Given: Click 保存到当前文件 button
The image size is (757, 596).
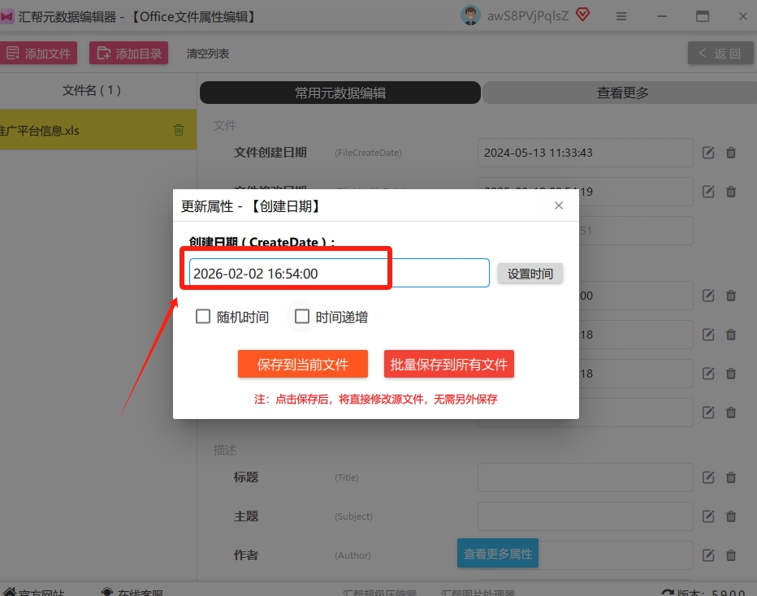Looking at the screenshot, I should click(303, 364).
